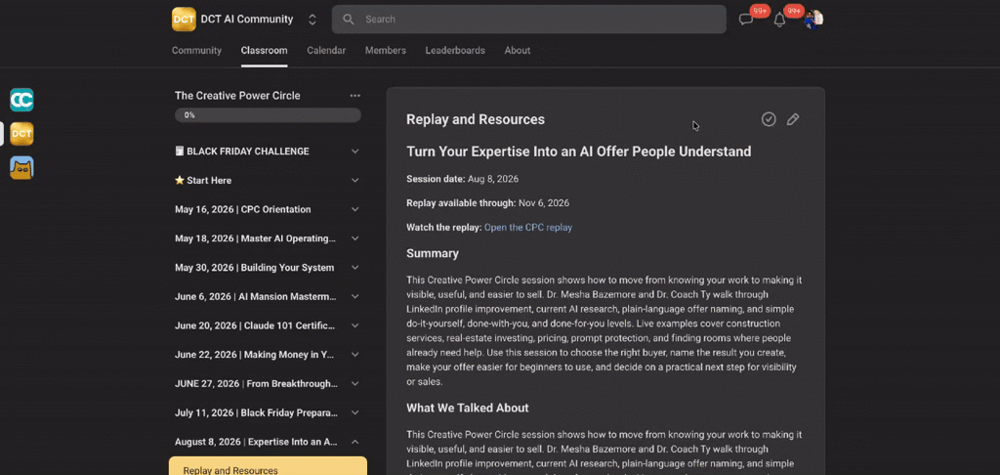View the Leaderboards tab

coord(455,51)
